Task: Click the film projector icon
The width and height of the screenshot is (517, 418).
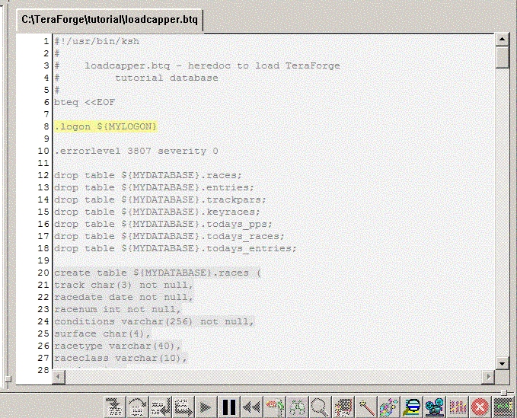Action: (435, 407)
